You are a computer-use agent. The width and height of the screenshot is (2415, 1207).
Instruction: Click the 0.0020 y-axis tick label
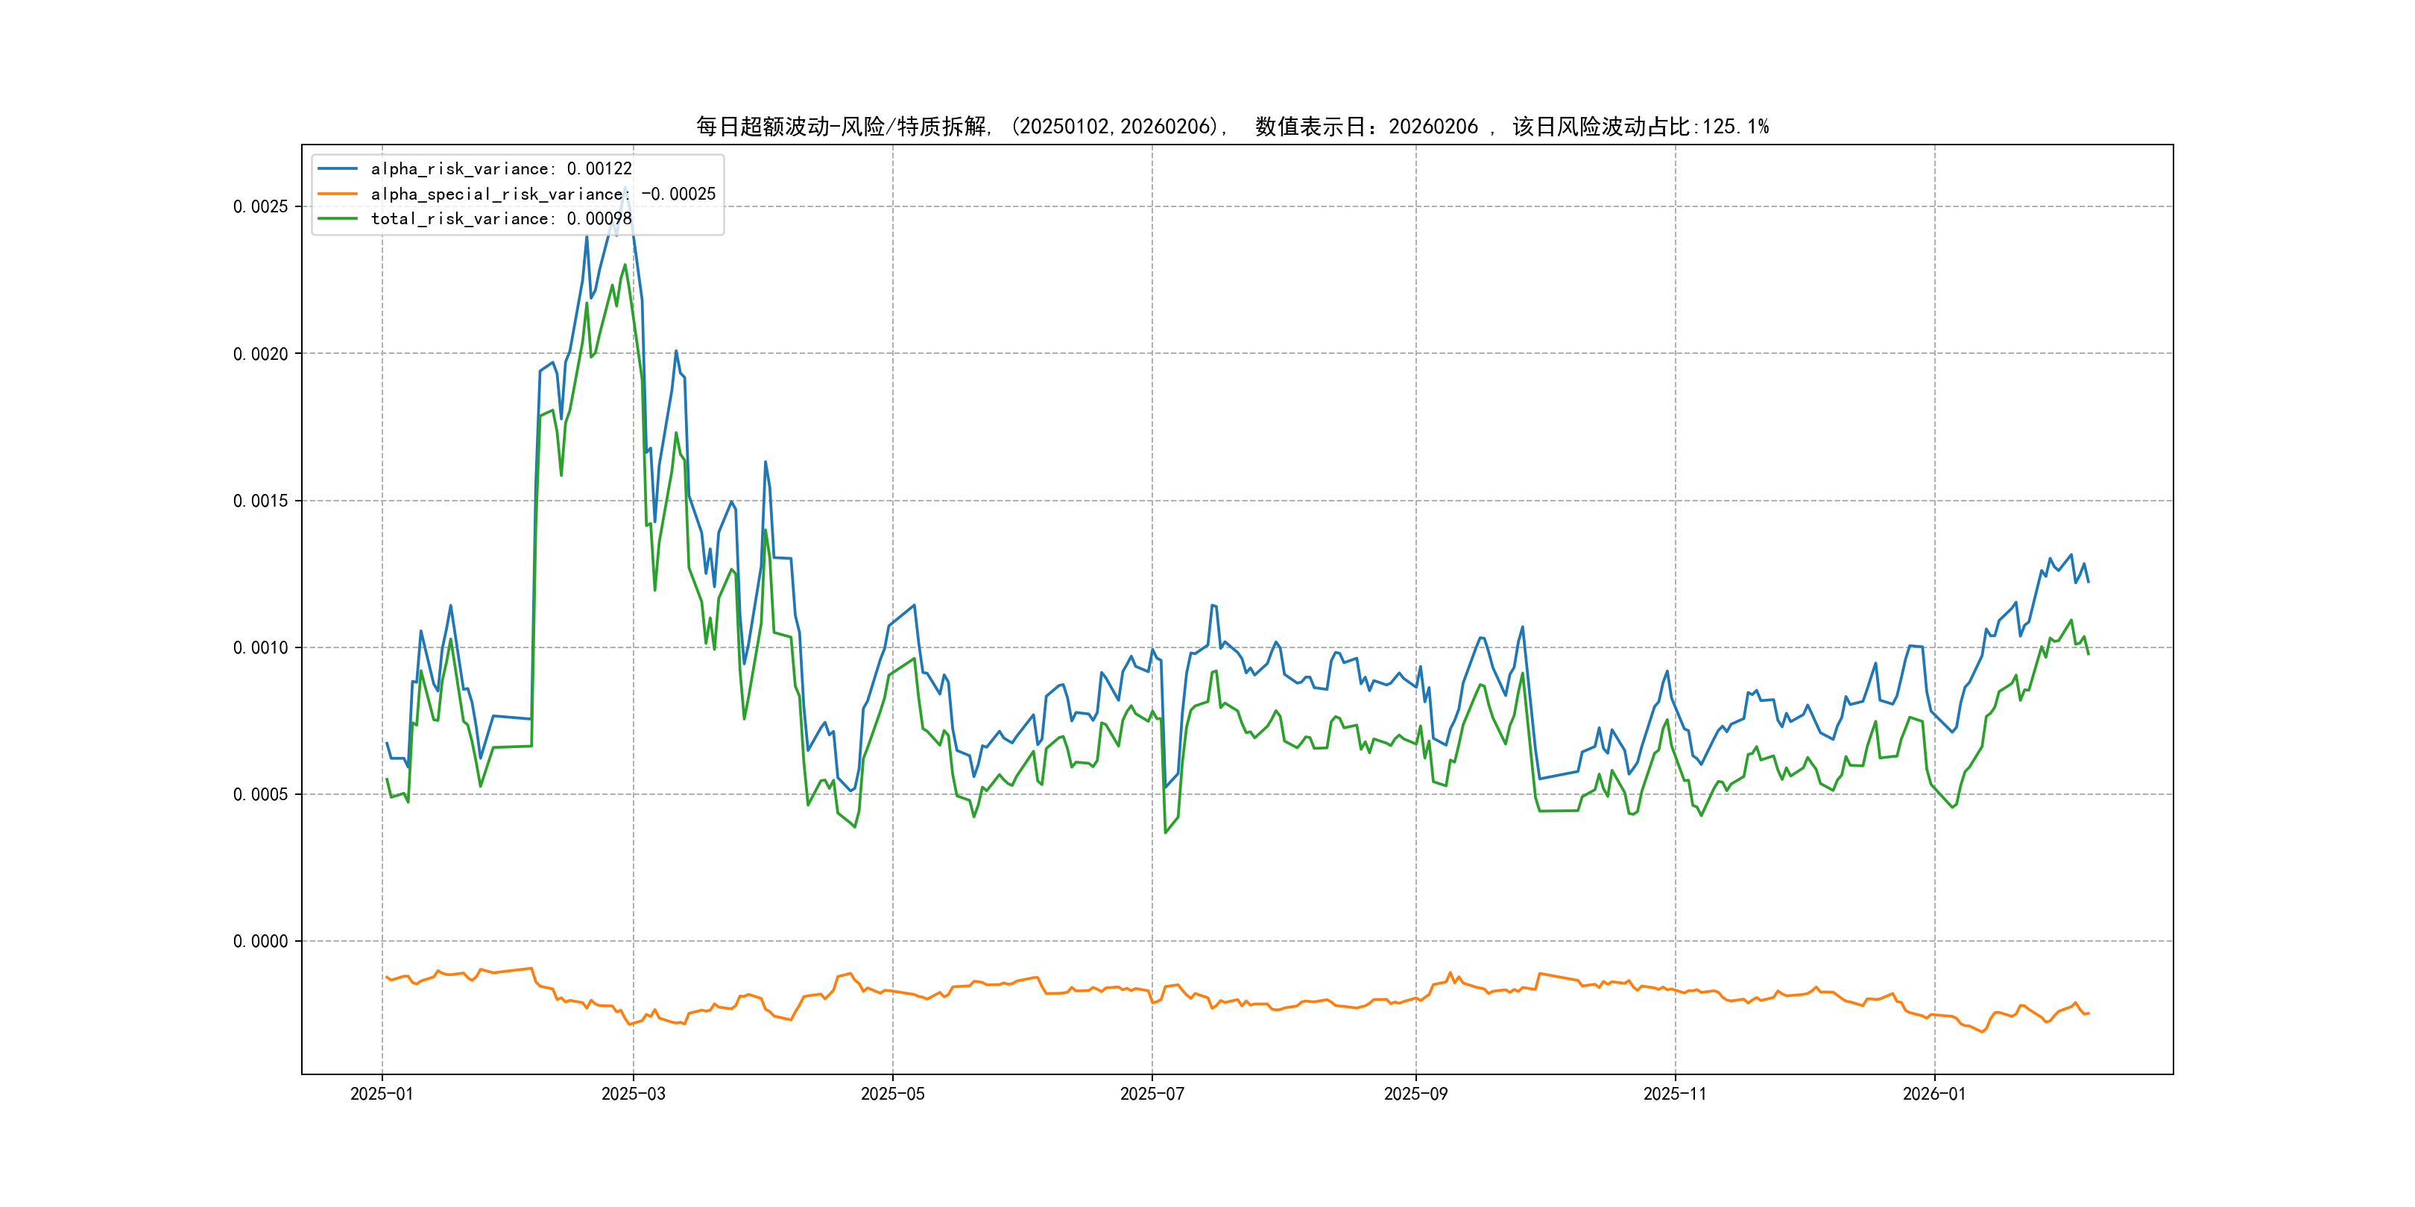tap(261, 353)
